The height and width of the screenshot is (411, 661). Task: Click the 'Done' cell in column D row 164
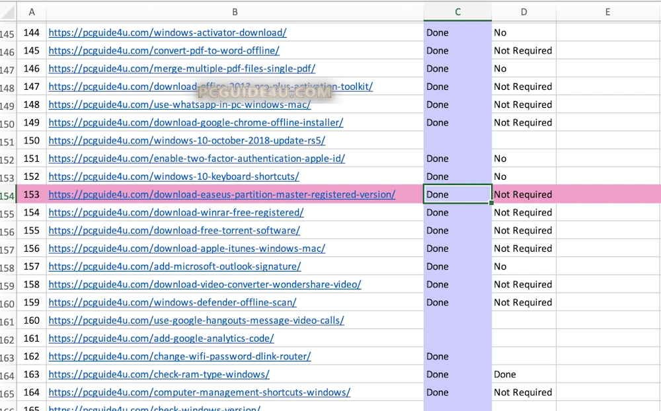[x=524, y=374]
